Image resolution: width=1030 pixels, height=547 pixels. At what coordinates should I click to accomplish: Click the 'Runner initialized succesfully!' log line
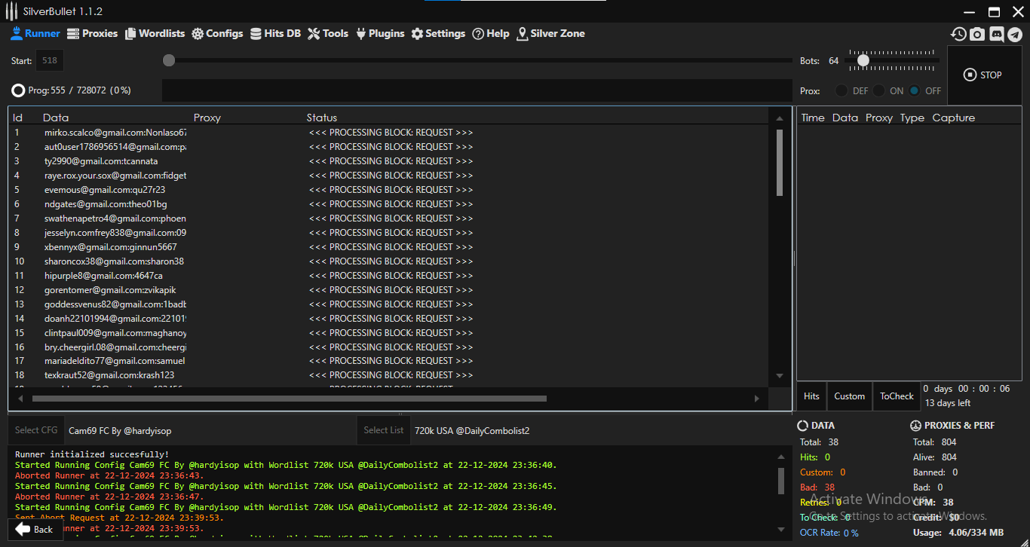coord(92,454)
